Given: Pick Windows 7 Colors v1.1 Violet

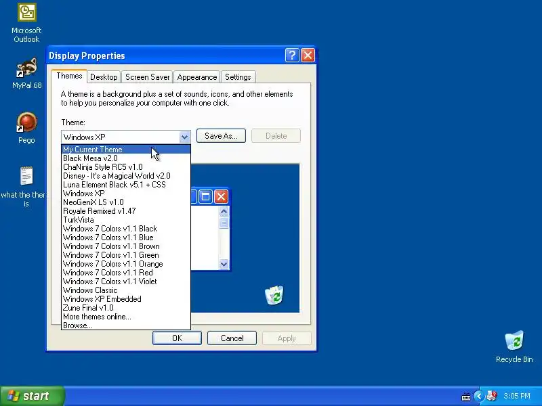Looking at the screenshot, I should 126,281.
